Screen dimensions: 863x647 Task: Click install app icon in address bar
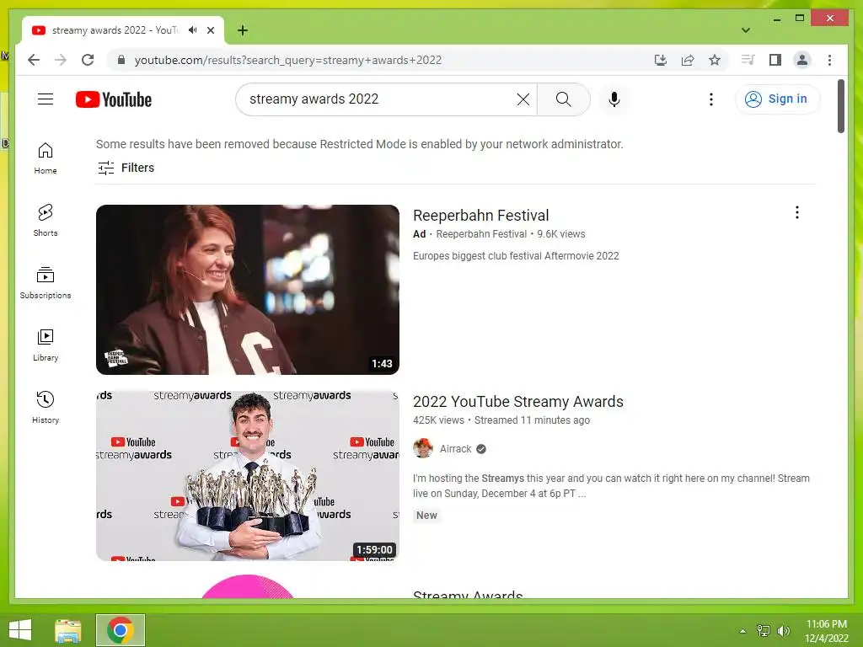pyautogui.click(x=661, y=60)
